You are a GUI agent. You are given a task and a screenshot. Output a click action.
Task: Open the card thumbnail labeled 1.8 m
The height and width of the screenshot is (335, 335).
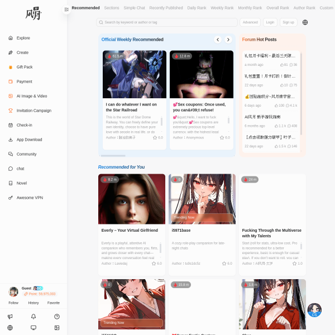coord(272,304)
